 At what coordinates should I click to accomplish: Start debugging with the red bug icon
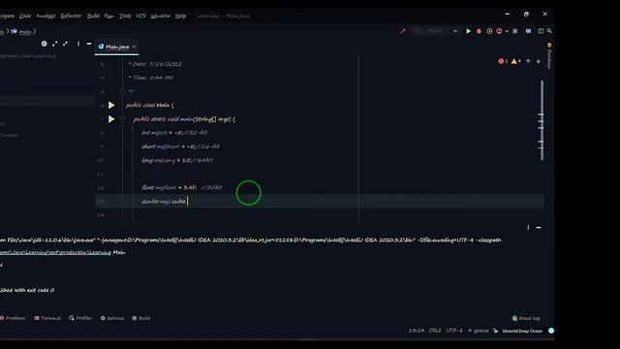(x=479, y=31)
